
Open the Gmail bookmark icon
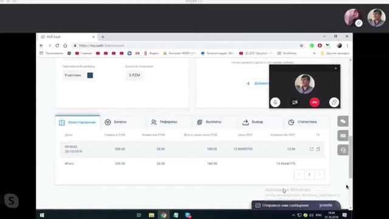(137, 53)
